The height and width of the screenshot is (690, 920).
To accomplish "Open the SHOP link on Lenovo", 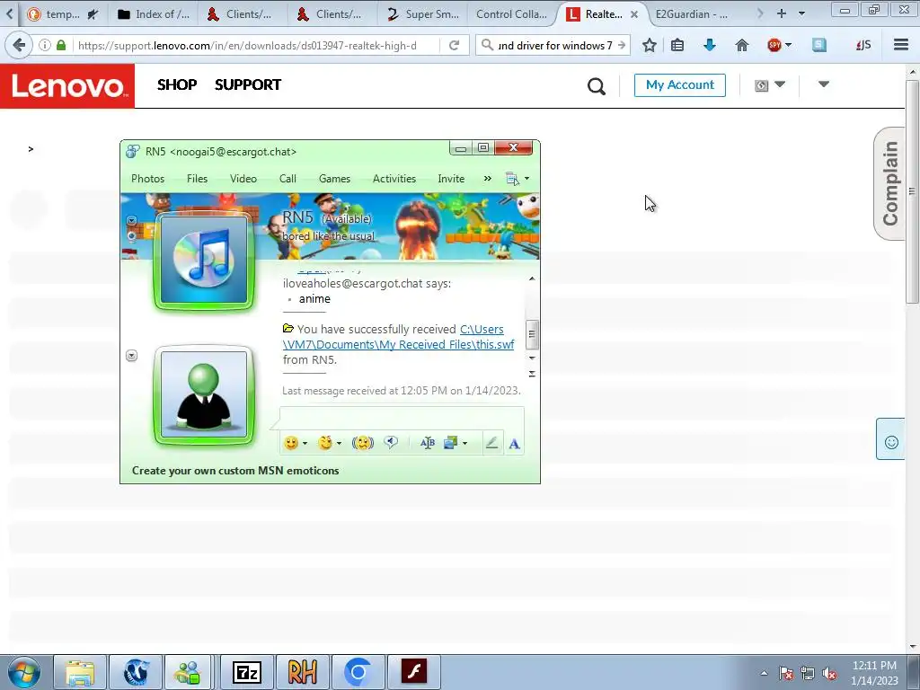I will (177, 84).
